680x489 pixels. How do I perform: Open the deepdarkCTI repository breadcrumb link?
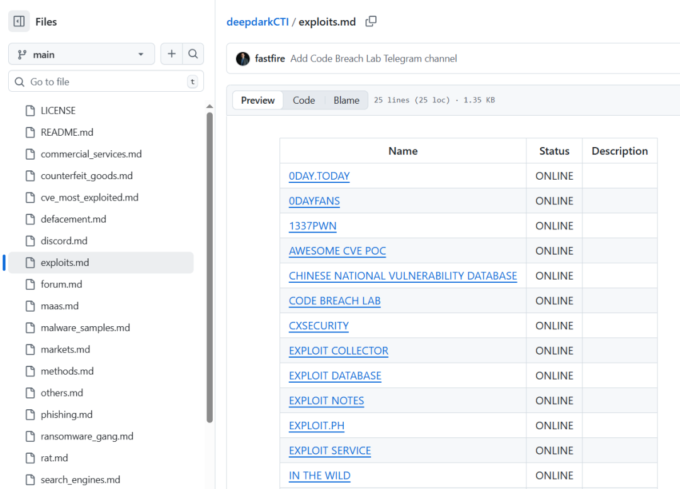click(x=258, y=21)
